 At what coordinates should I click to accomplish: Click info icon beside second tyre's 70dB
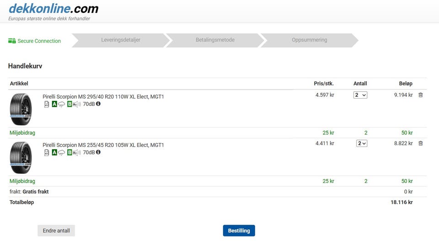98,152
